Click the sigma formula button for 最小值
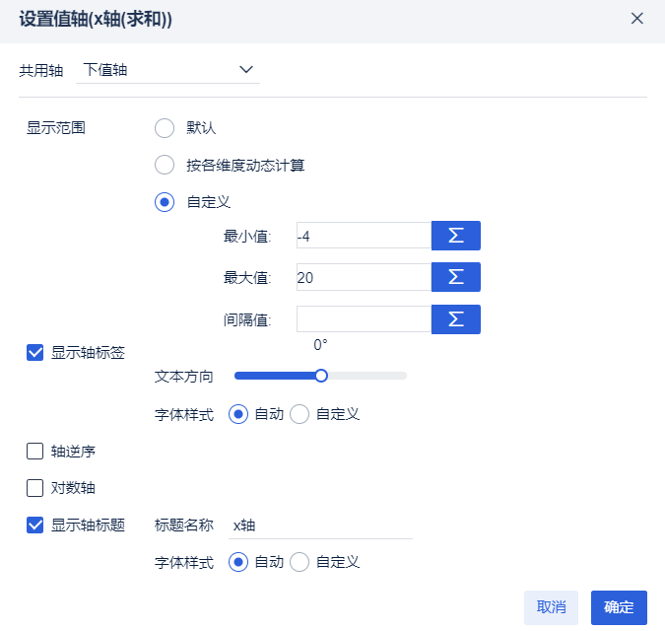 (456, 236)
